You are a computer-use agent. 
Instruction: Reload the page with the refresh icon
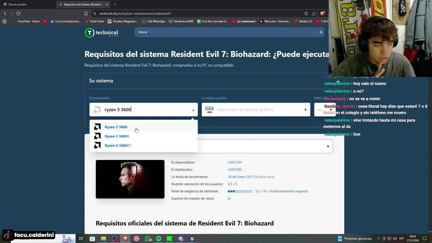coord(18,13)
